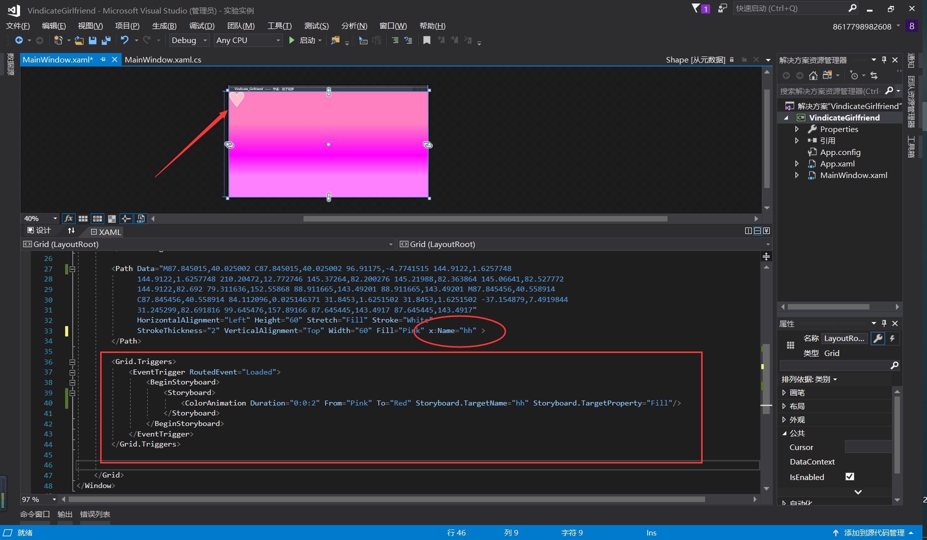This screenshot has height=540, width=927.
Task: Expand the App.xaml node
Action: [x=797, y=163]
